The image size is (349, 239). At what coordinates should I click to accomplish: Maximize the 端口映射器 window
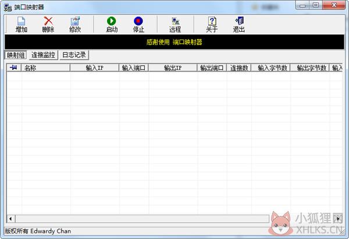click(316, 5)
